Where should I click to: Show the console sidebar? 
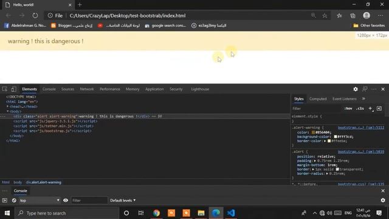(5, 200)
